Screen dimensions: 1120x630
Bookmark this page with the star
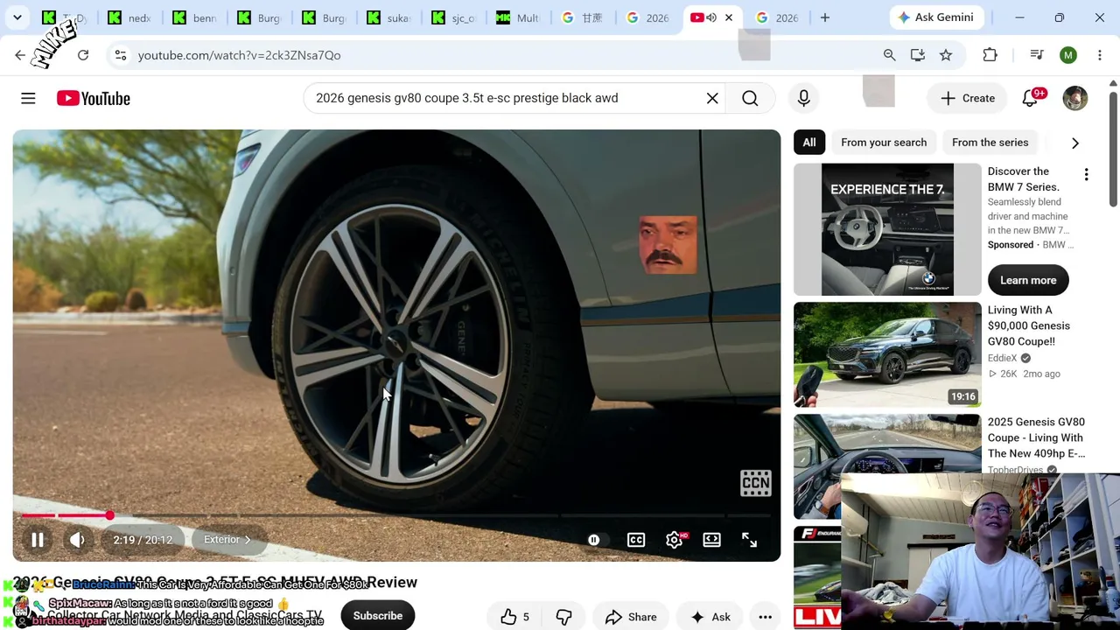point(946,55)
